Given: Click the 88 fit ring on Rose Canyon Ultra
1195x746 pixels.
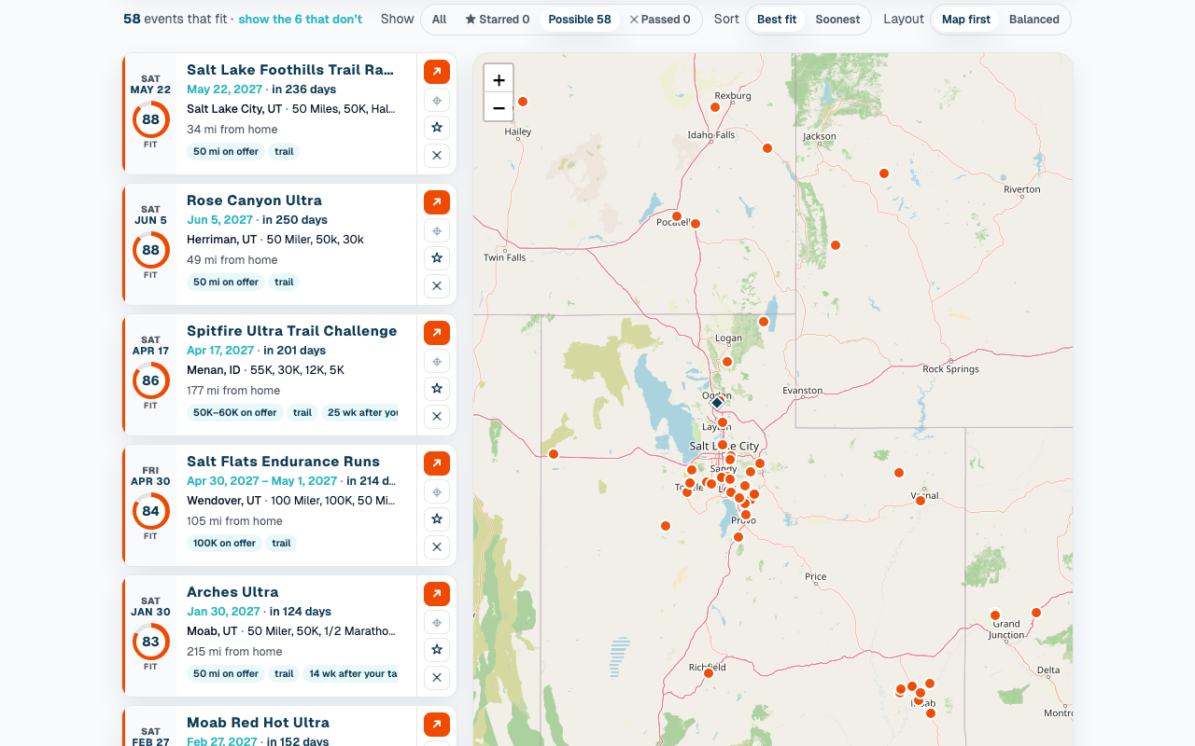Looking at the screenshot, I should coord(150,250).
